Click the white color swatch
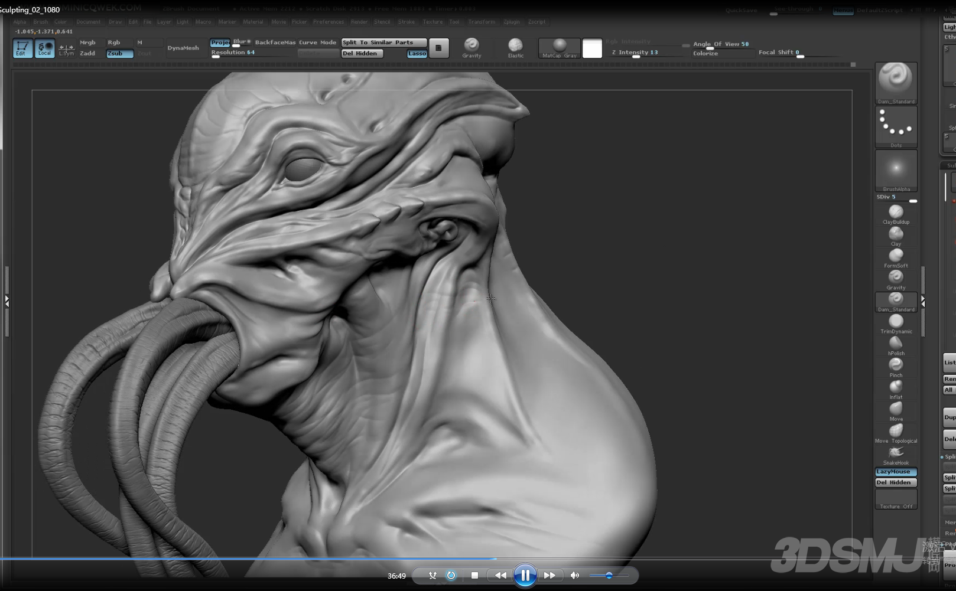 592,48
